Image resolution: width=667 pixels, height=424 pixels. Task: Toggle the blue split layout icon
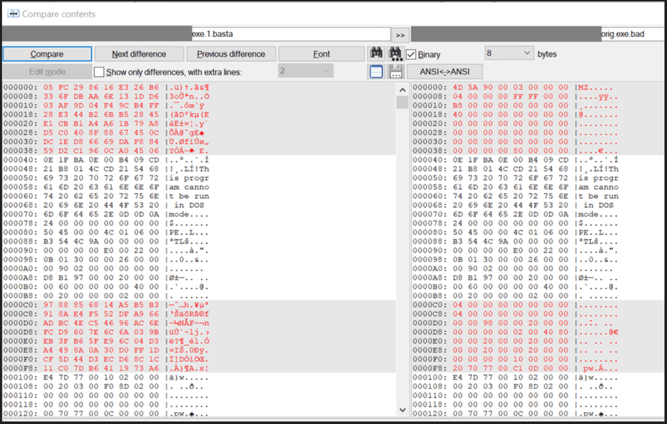coord(376,72)
